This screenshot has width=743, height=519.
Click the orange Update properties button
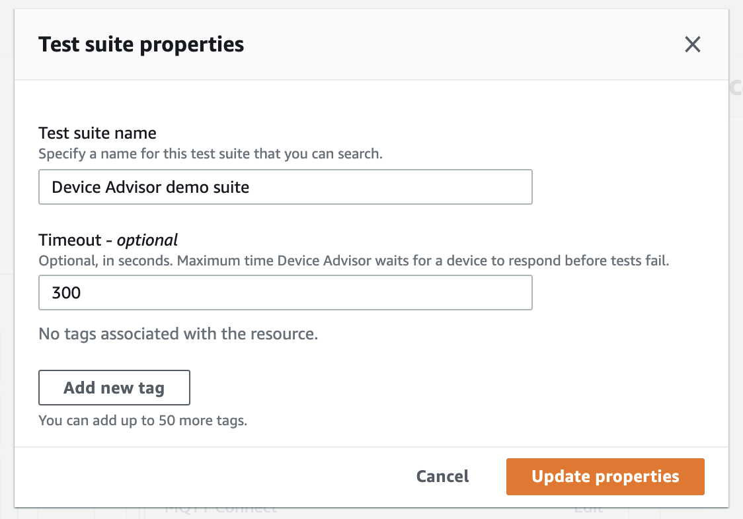(605, 477)
